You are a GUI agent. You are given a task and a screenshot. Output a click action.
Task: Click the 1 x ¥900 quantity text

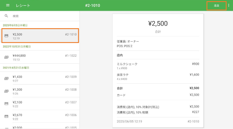tap(122, 68)
